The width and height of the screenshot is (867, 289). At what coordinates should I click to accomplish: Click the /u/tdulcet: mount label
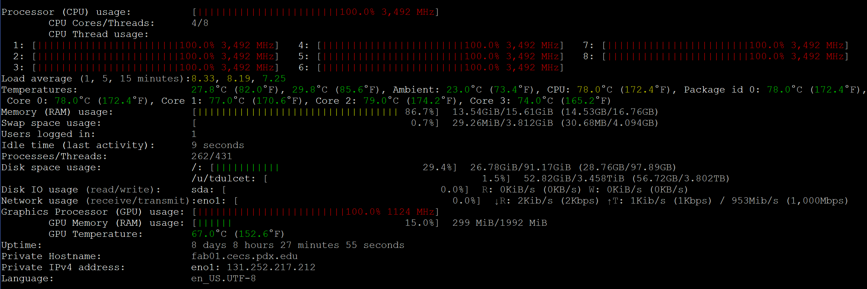(x=224, y=178)
